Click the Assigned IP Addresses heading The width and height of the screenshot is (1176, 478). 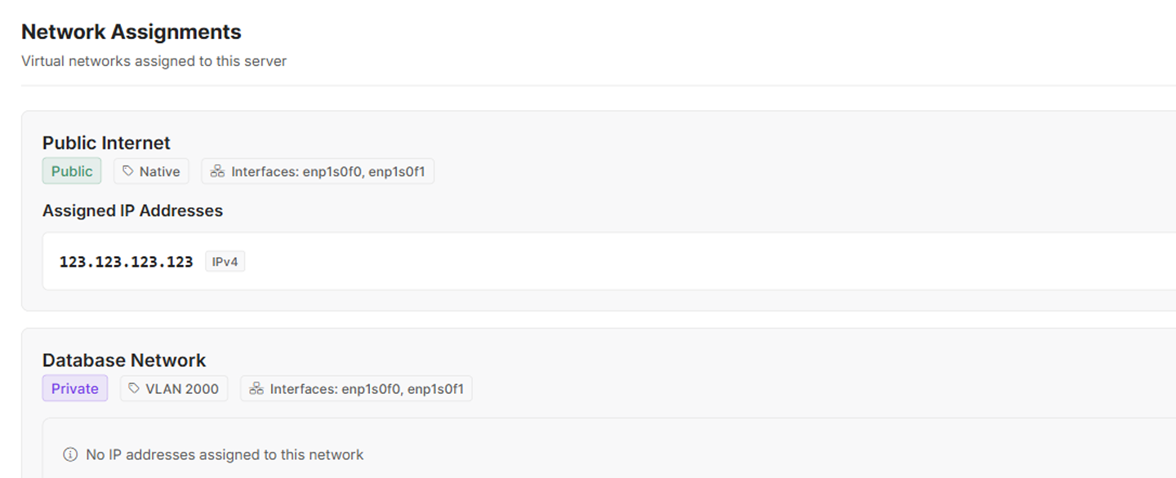click(132, 210)
